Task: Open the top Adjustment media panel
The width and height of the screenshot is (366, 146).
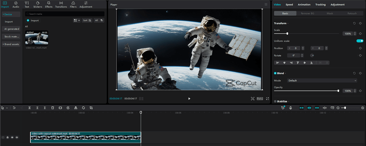Action: point(86,5)
